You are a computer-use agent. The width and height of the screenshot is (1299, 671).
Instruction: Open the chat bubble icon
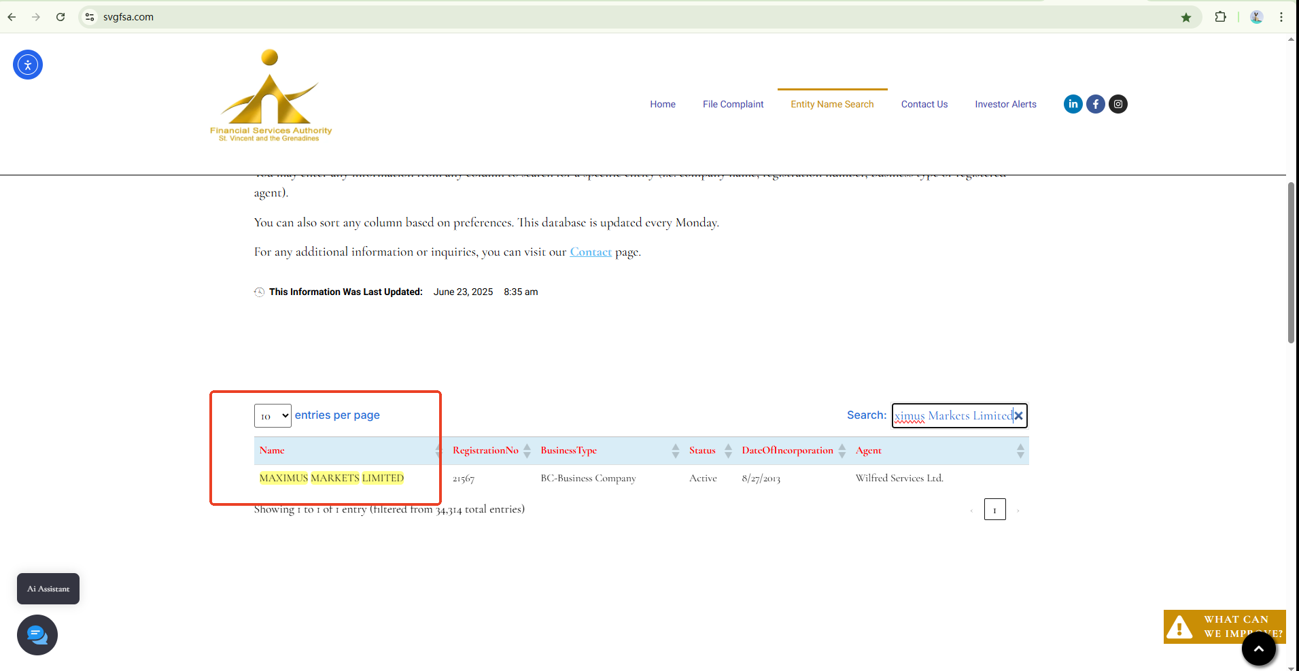tap(37, 635)
